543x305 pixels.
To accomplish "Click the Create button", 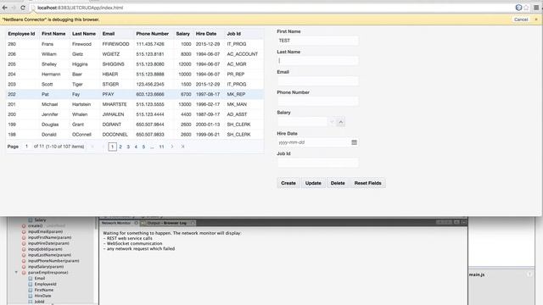I will click(x=288, y=183).
